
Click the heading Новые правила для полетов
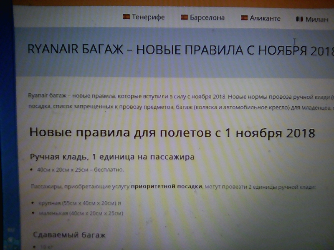click(172, 132)
